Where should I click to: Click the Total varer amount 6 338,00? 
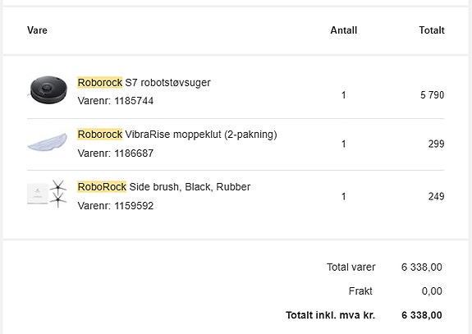(421, 267)
